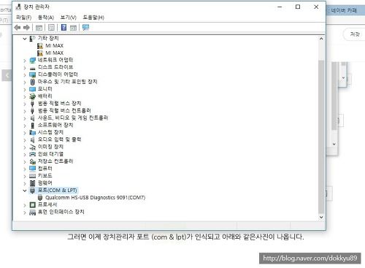This screenshot has height=268, width=365.
Task: Switch to 네이버 카페 tab in background window
Action: pyautogui.click(x=344, y=10)
